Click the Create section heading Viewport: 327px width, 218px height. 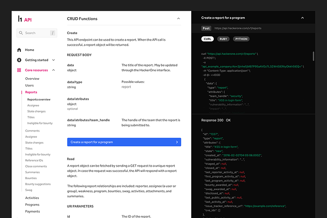tap(72, 33)
